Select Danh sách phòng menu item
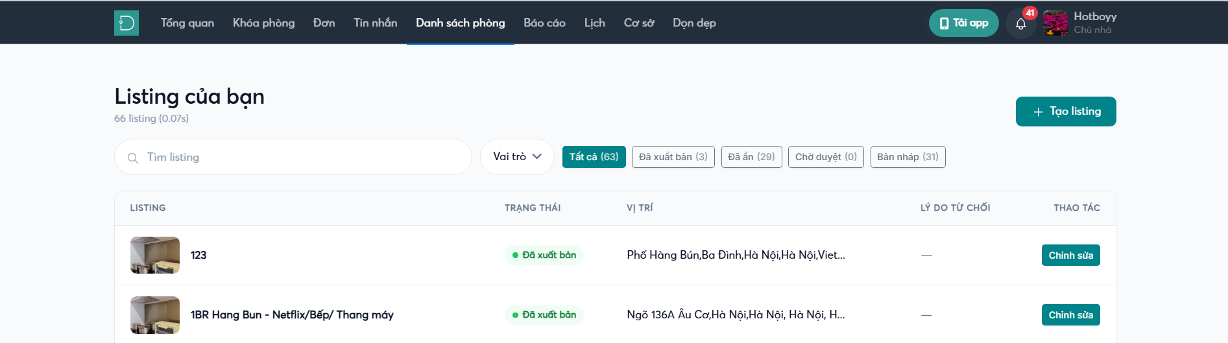The width and height of the screenshot is (1228, 343). coord(461,23)
